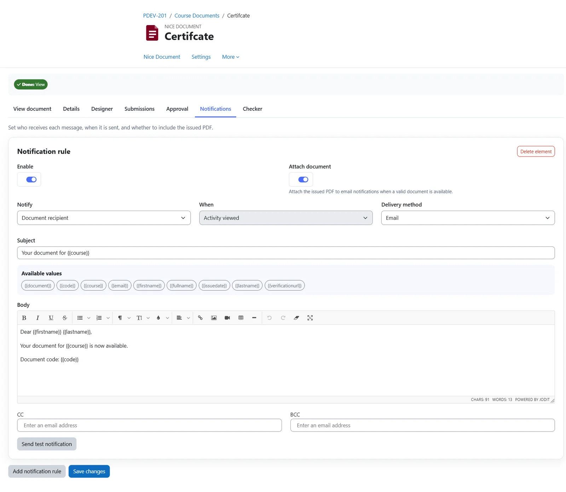Screen dimensions: 566x492
Task: Click the text align icon
Action: coord(179,318)
